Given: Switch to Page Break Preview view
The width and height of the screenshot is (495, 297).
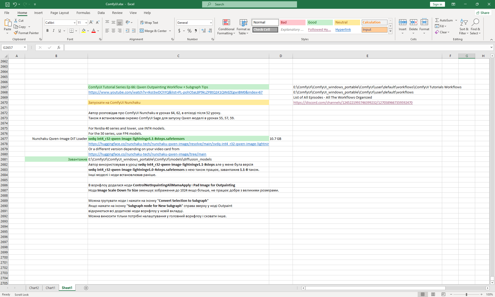Looking at the screenshot, I should [x=443, y=294].
